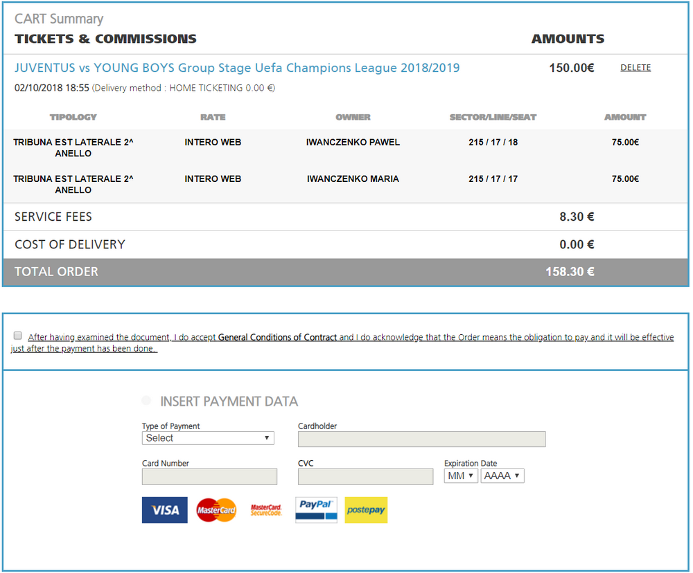Click the 0.00 € cost of delivery value
Screen dimensions: 693x573
(577, 244)
